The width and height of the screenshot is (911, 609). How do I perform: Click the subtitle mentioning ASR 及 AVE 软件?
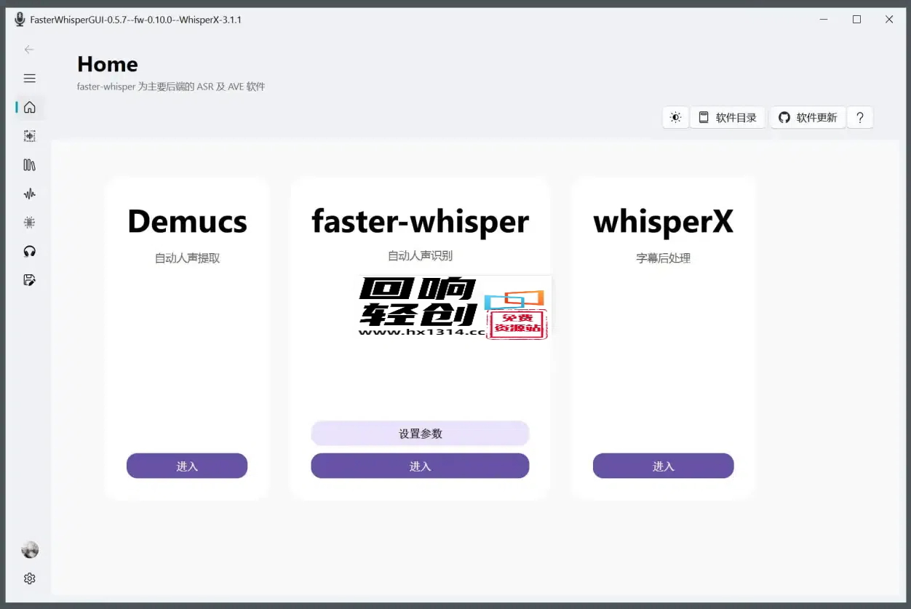[171, 87]
